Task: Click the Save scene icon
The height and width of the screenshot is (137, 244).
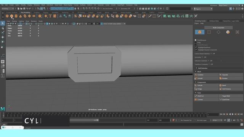Action: 24,8
